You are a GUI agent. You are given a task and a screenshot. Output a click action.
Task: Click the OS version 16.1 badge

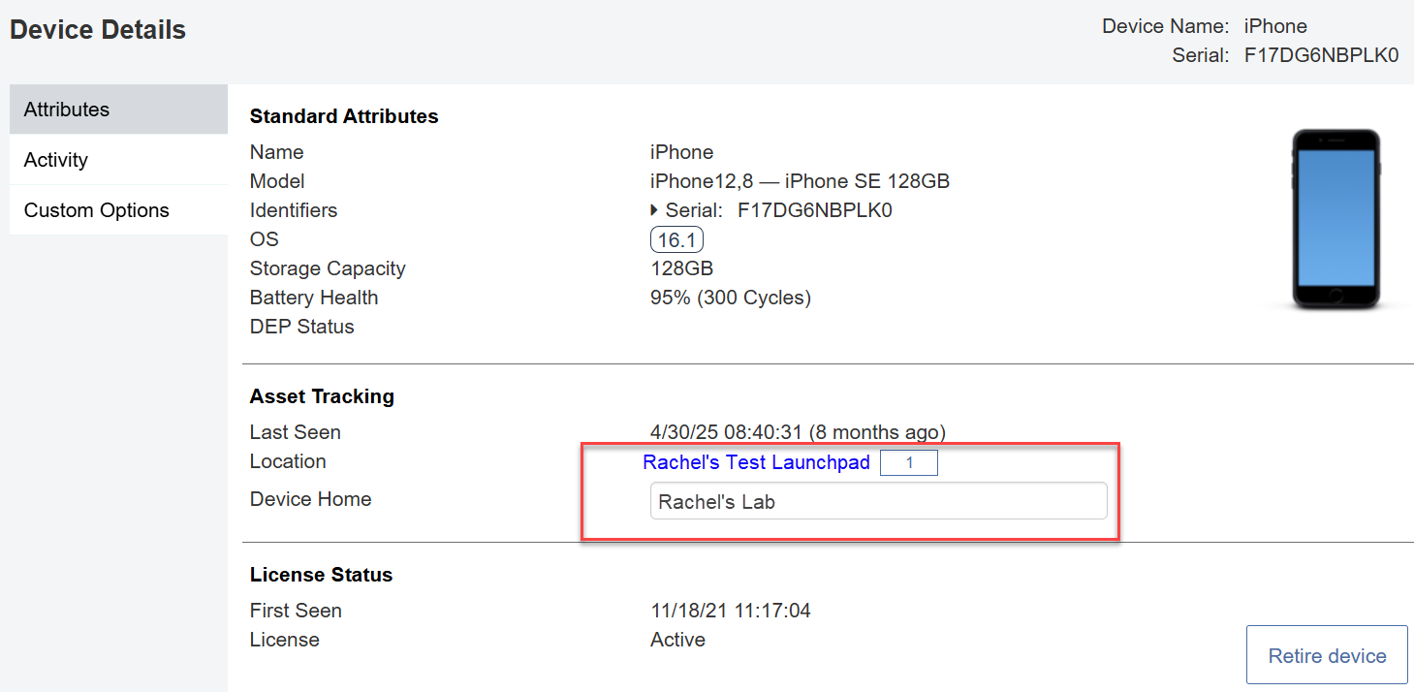coord(676,239)
